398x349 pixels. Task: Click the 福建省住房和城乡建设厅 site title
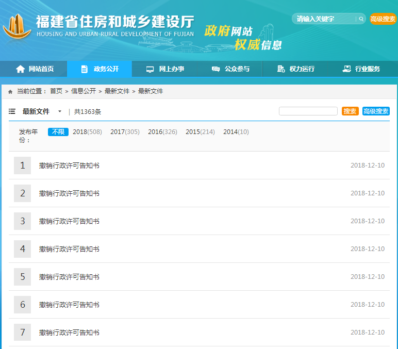[x=115, y=22]
